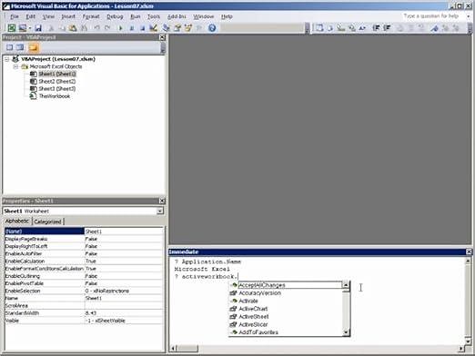Click the Break pause toolbar icon
This screenshot has width=475, height=356.
[132, 28]
